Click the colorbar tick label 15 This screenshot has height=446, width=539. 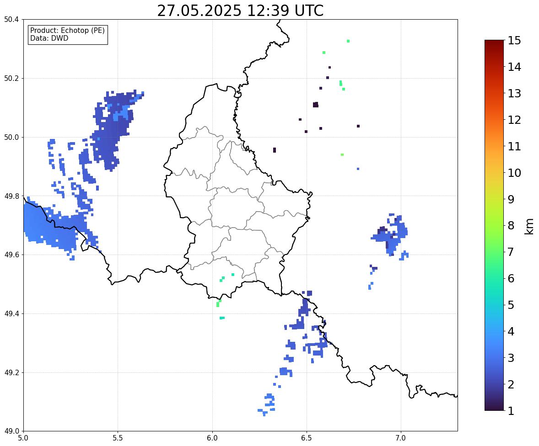[514, 41]
